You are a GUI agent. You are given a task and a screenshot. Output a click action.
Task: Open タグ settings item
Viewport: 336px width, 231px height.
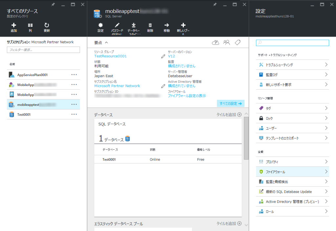coord(292,108)
